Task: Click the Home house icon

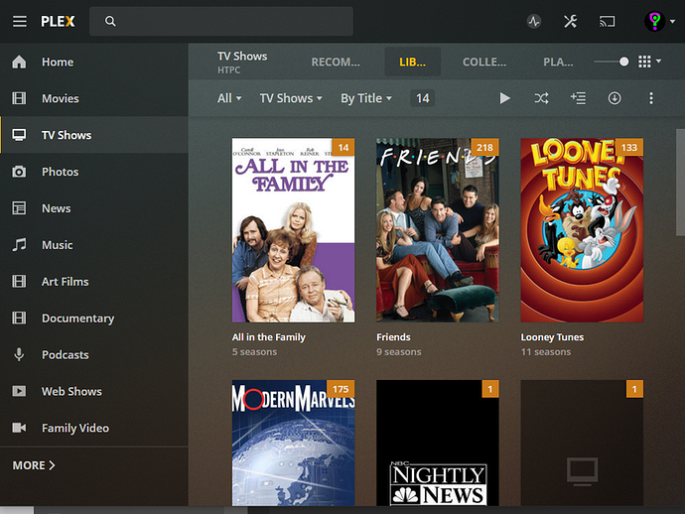Action: 19,62
